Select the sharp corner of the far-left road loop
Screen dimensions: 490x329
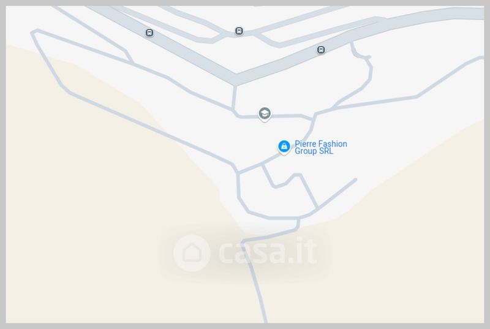coord(34,32)
